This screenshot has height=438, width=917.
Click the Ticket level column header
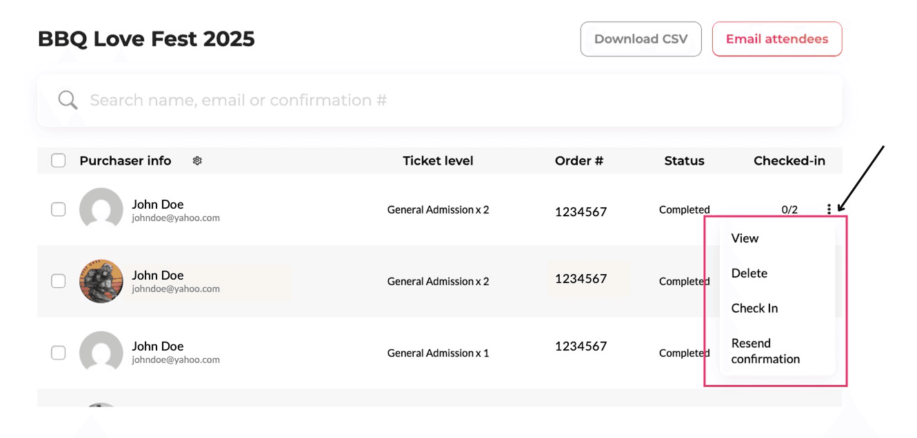click(438, 161)
